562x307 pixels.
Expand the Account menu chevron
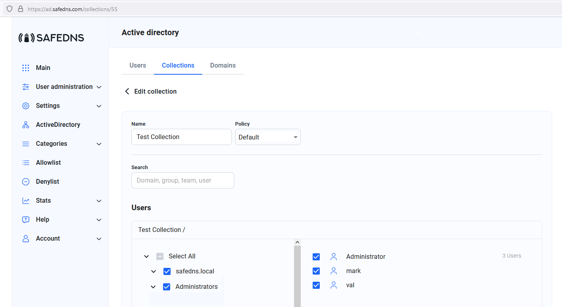click(x=99, y=239)
